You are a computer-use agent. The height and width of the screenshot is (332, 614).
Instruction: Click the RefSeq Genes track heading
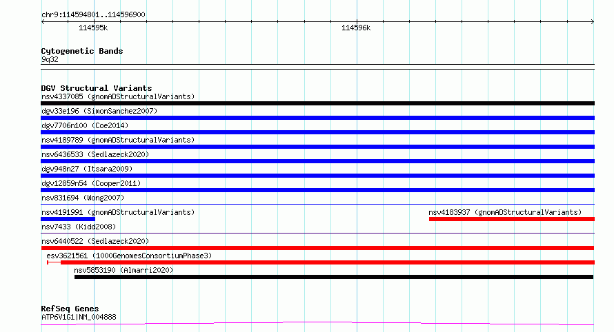70,309
